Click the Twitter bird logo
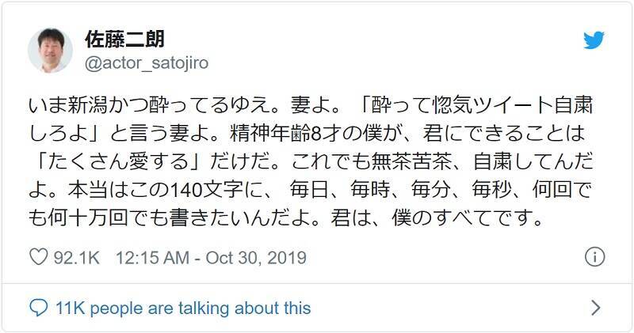Screen dimensions: 634x333 click(594, 41)
